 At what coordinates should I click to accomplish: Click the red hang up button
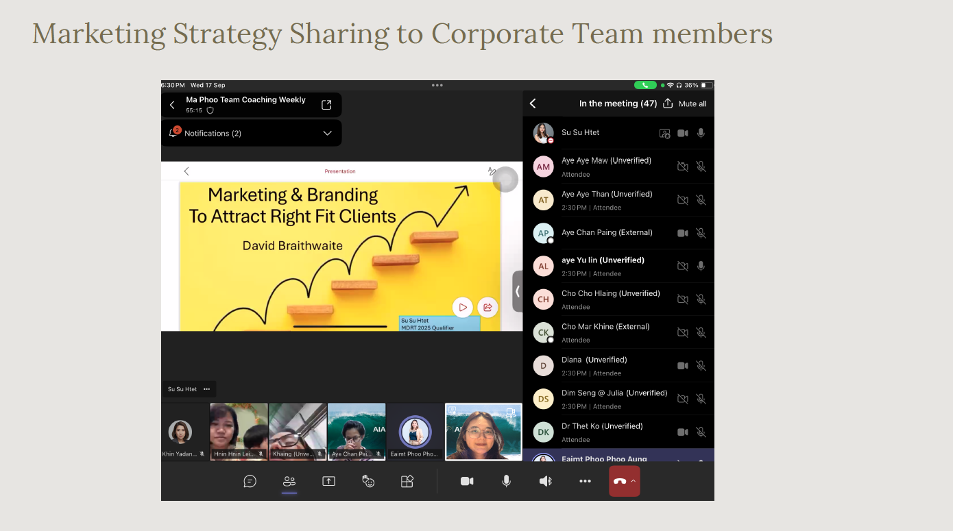pos(619,482)
